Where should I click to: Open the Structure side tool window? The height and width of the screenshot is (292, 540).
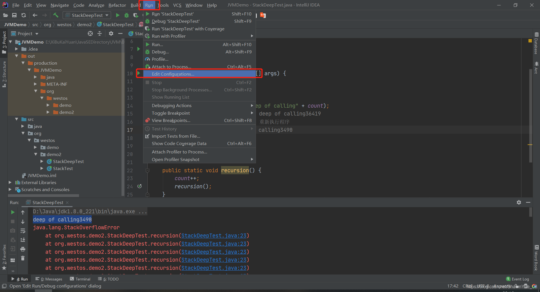point(4,74)
